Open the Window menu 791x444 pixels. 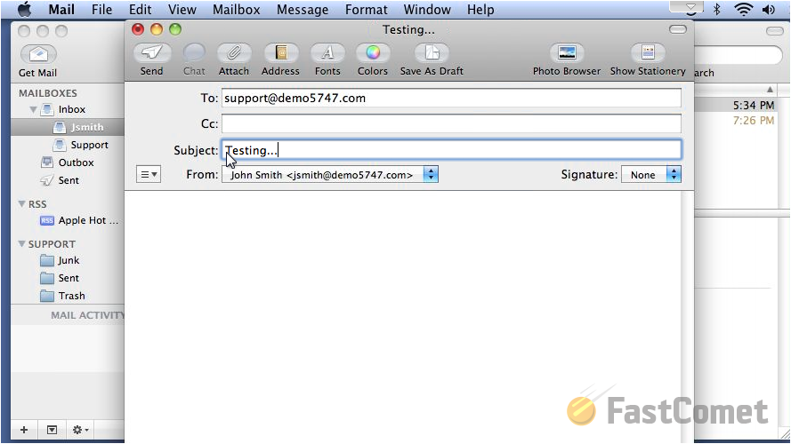click(x=427, y=10)
